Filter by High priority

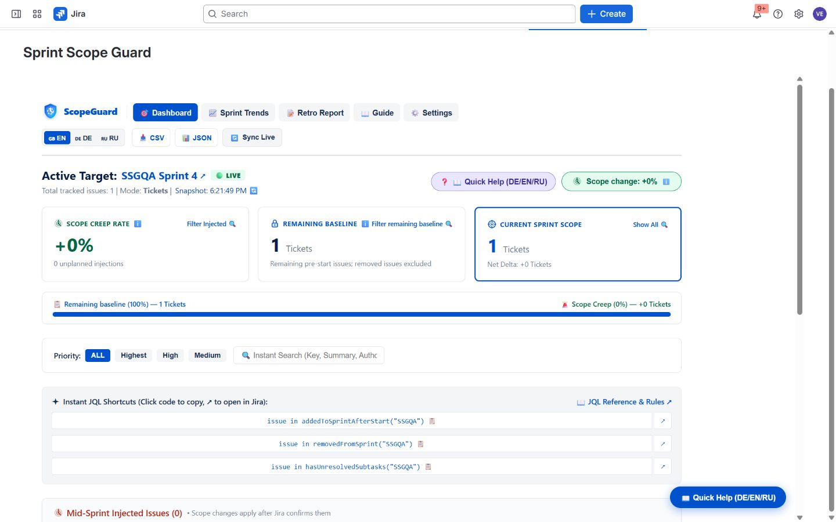coord(170,356)
